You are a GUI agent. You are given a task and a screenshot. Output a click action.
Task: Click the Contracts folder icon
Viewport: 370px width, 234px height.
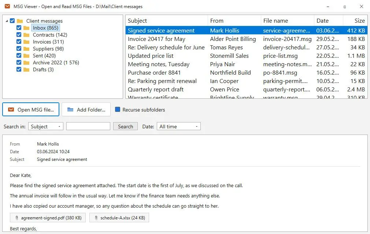coord(26,35)
